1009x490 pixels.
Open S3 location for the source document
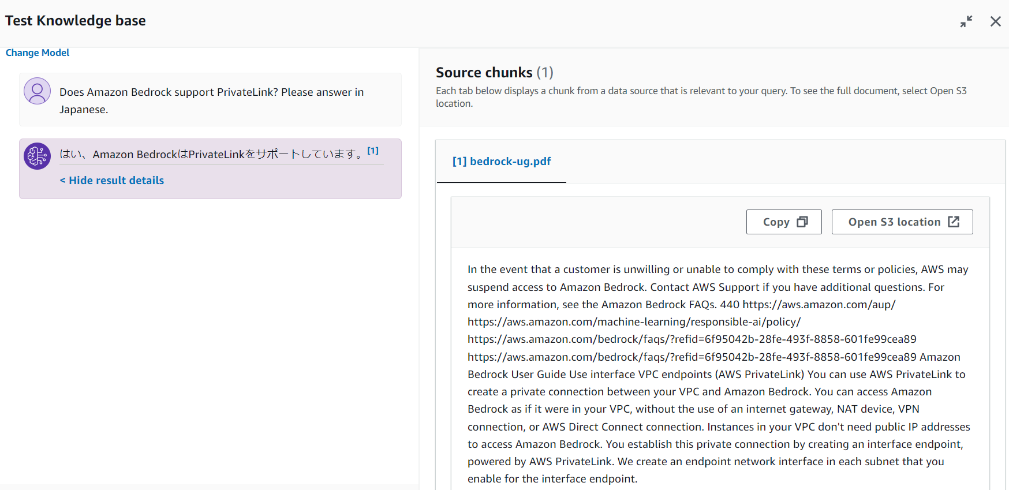[902, 222]
